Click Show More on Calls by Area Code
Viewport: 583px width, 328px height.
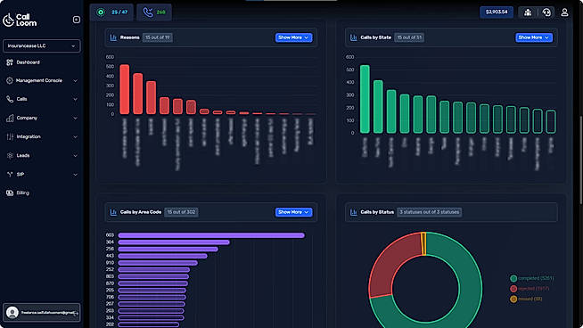[293, 212]
